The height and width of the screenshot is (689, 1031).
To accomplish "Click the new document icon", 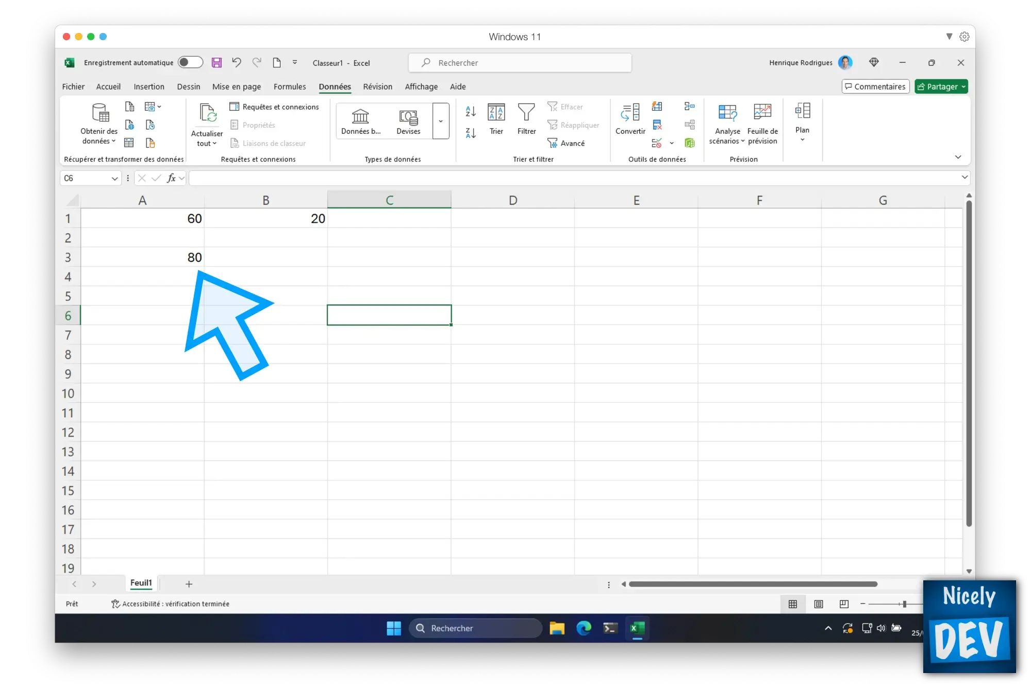I will coord(277,62).
